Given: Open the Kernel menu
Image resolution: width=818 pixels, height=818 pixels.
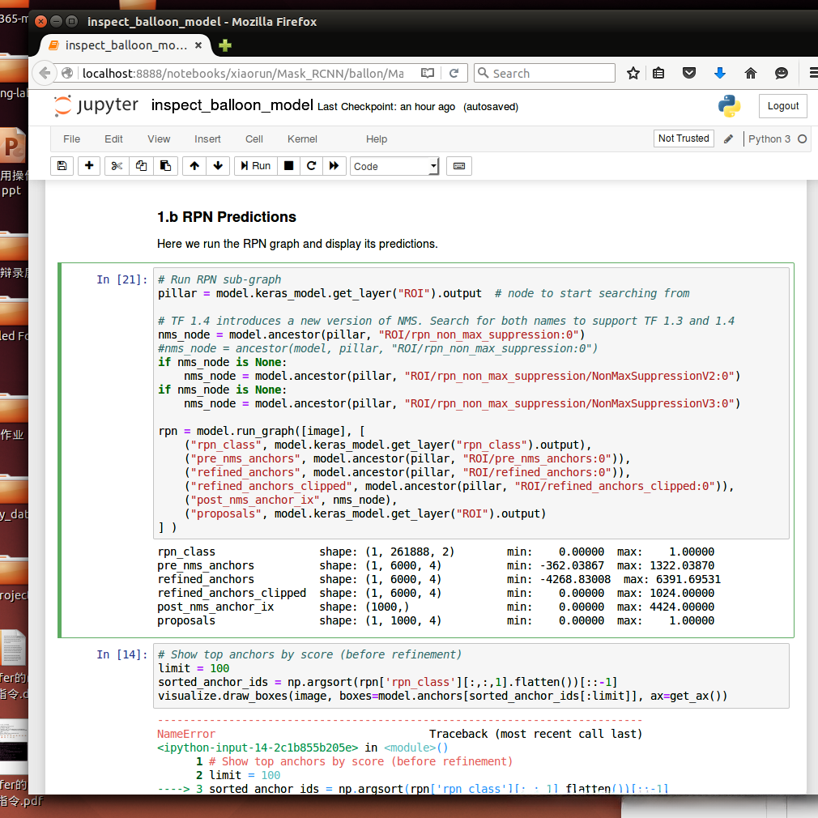Looking at the screenshot, I should click(302, 139).
